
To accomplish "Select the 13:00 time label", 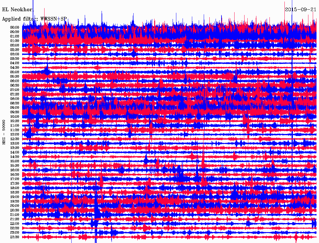I will click(x=15, y=143).
